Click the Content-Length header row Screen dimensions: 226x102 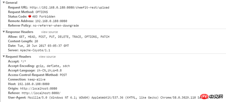(x=23, y=41)
